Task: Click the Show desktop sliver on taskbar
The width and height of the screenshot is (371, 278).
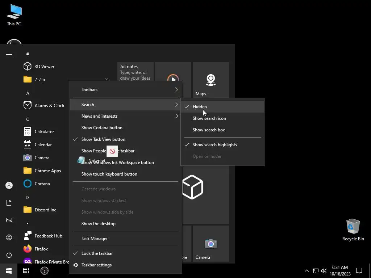Action: pyautogui.click(x=370, y=271)
